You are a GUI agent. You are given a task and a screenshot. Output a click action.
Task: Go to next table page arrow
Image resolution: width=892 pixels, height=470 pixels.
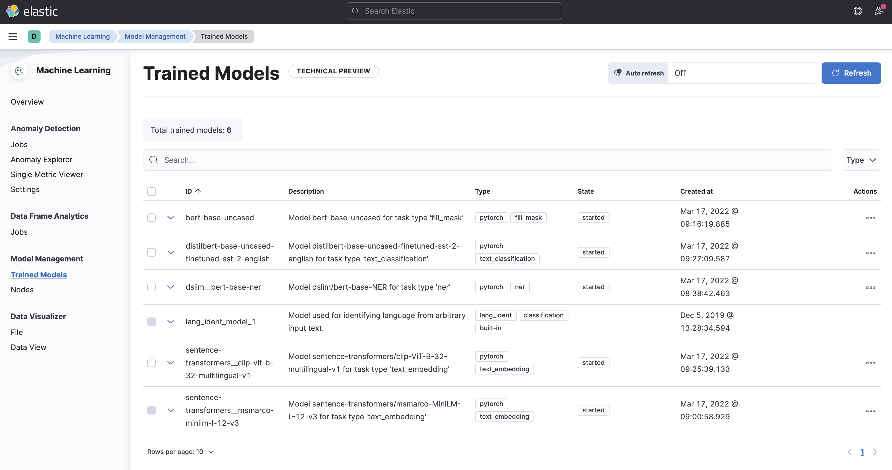pyautogui.click(x=875, y=452)
